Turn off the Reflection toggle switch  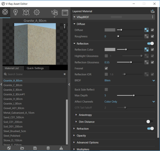151,43
